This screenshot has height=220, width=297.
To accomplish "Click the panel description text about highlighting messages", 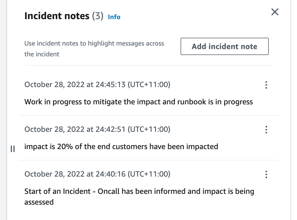I will coord(94,49).
